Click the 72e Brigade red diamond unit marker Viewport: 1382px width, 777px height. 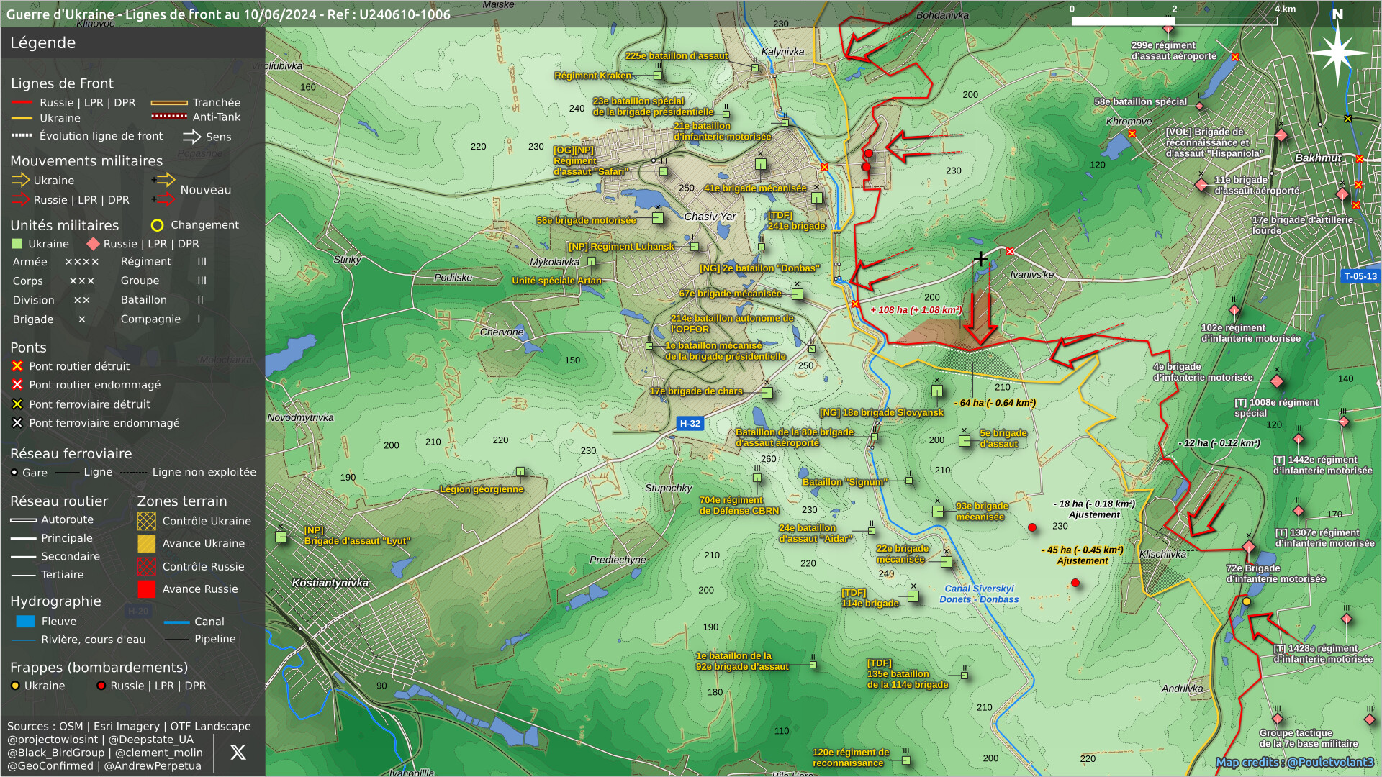point(1249,547)
